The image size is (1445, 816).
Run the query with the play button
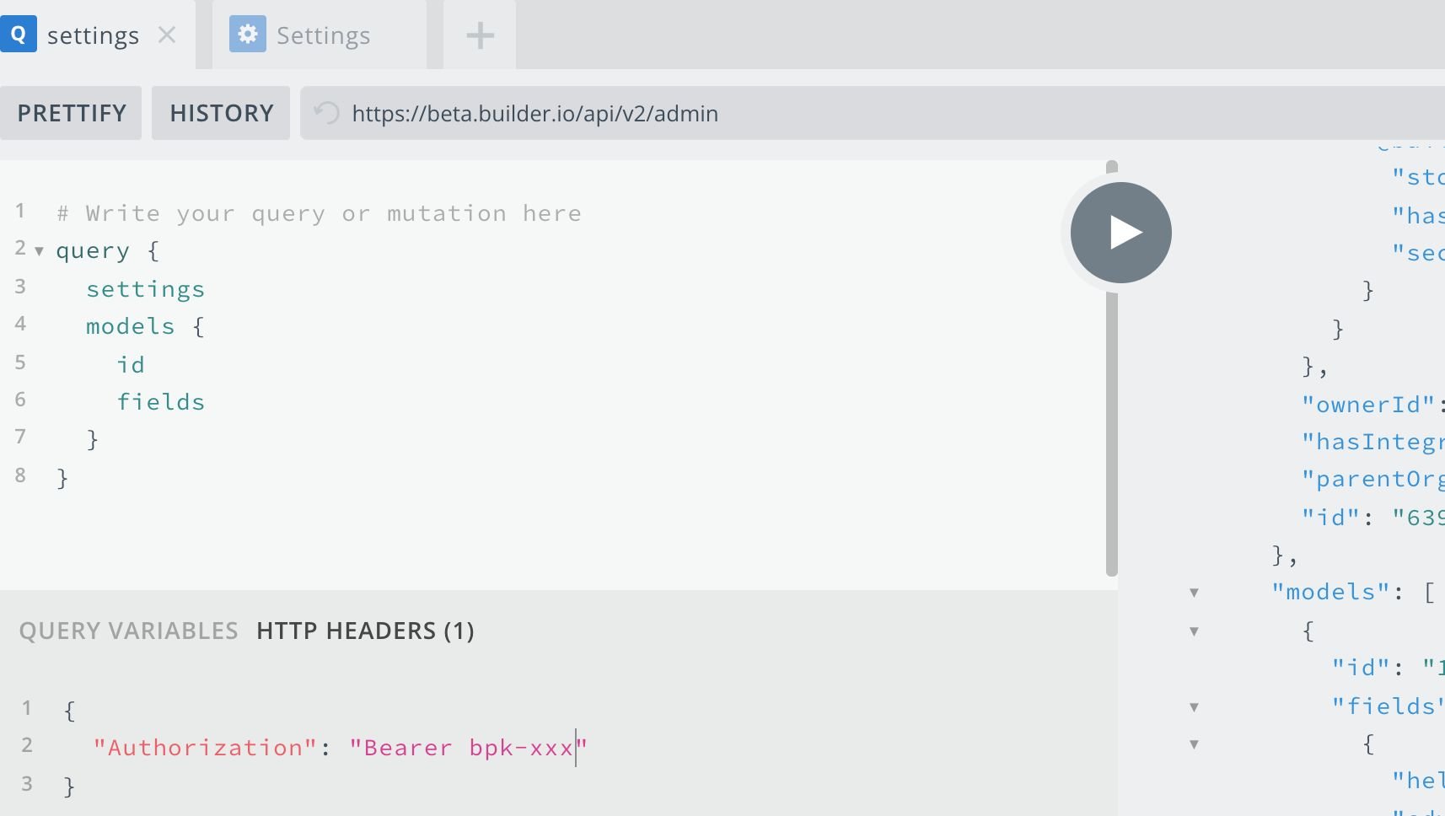(1120, 233)
